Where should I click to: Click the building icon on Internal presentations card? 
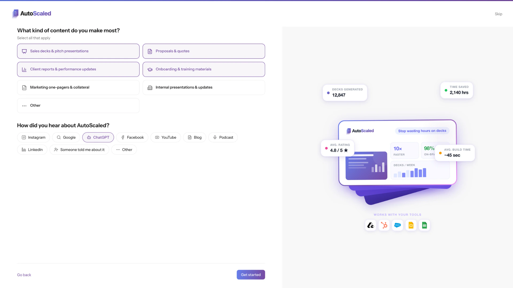pyautogui.click(x=150, y=87)
